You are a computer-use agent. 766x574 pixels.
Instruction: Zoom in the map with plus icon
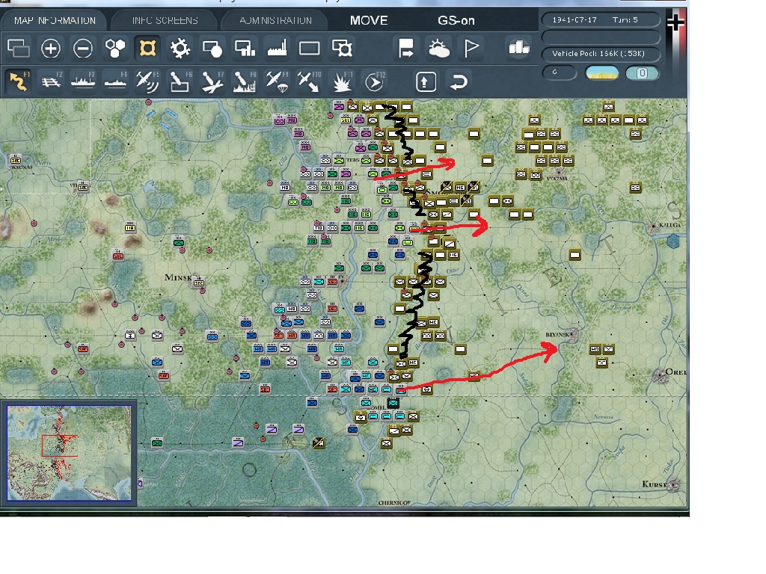pyautogui.click(x=50, y=49)
